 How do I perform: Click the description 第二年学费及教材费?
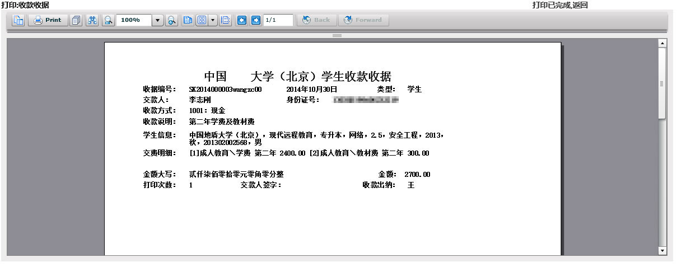coord(222,121)
